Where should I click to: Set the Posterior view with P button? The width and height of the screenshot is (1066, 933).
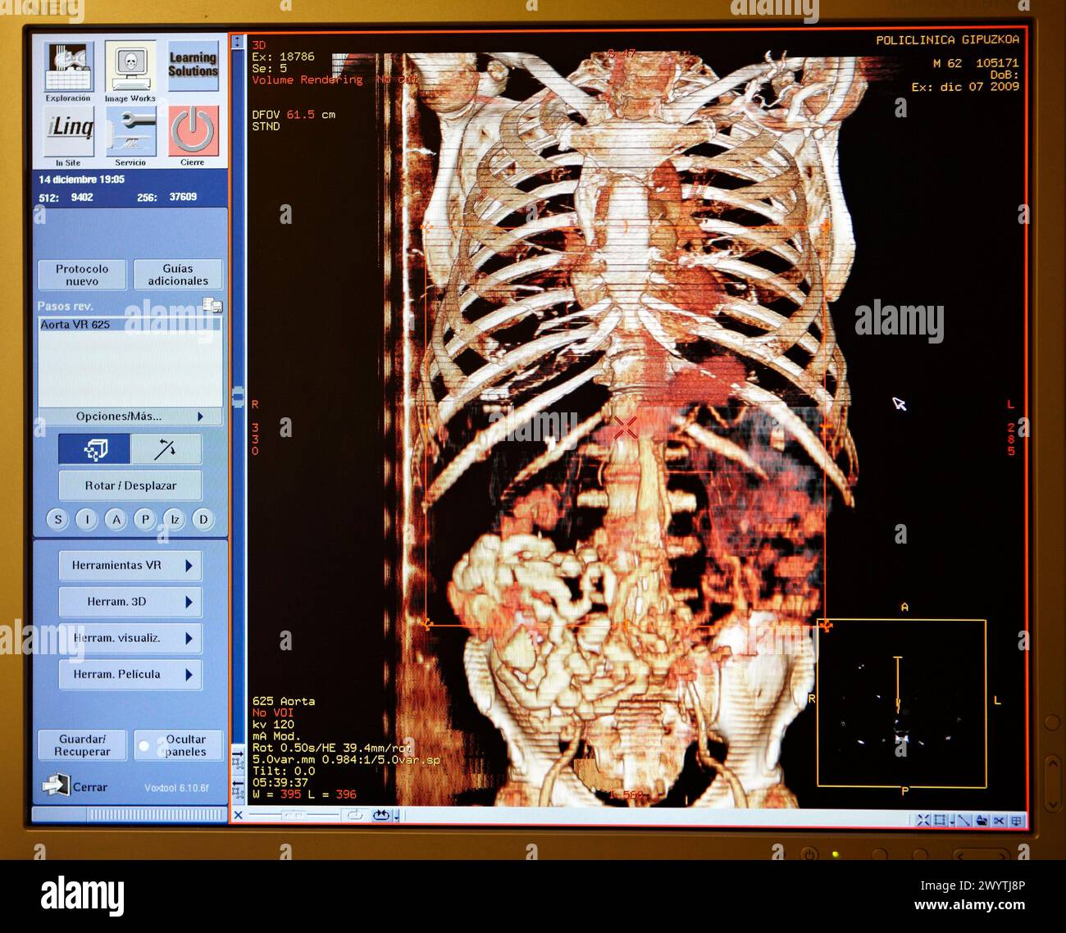(145, 519)
